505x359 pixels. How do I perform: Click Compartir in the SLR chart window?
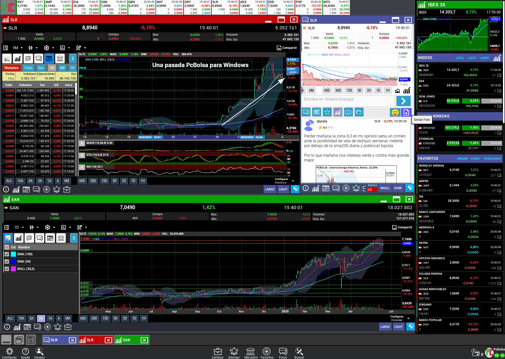[x=287, y=48]
